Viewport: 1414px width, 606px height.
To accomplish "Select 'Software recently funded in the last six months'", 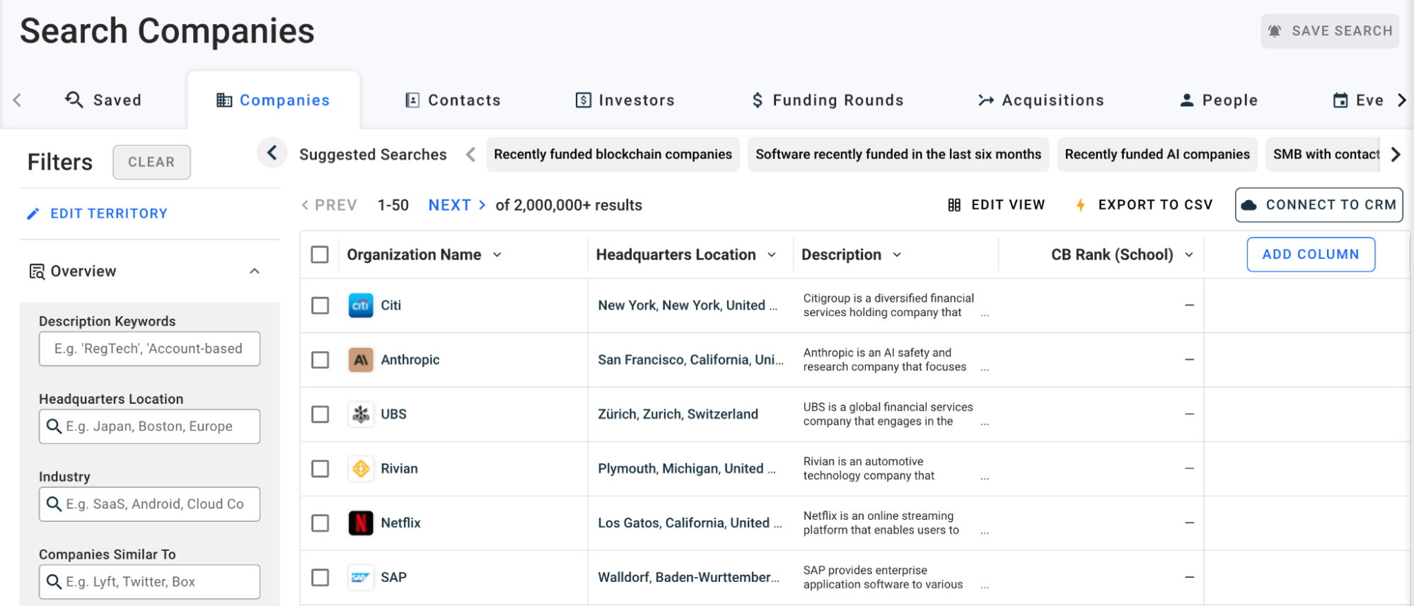I will click(898, 154).
